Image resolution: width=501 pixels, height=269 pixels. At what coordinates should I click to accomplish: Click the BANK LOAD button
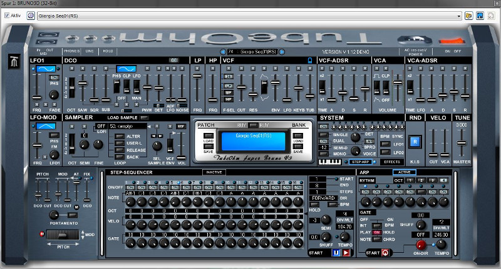pos(298,135)
